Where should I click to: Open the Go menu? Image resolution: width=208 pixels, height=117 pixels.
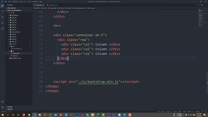25,2
